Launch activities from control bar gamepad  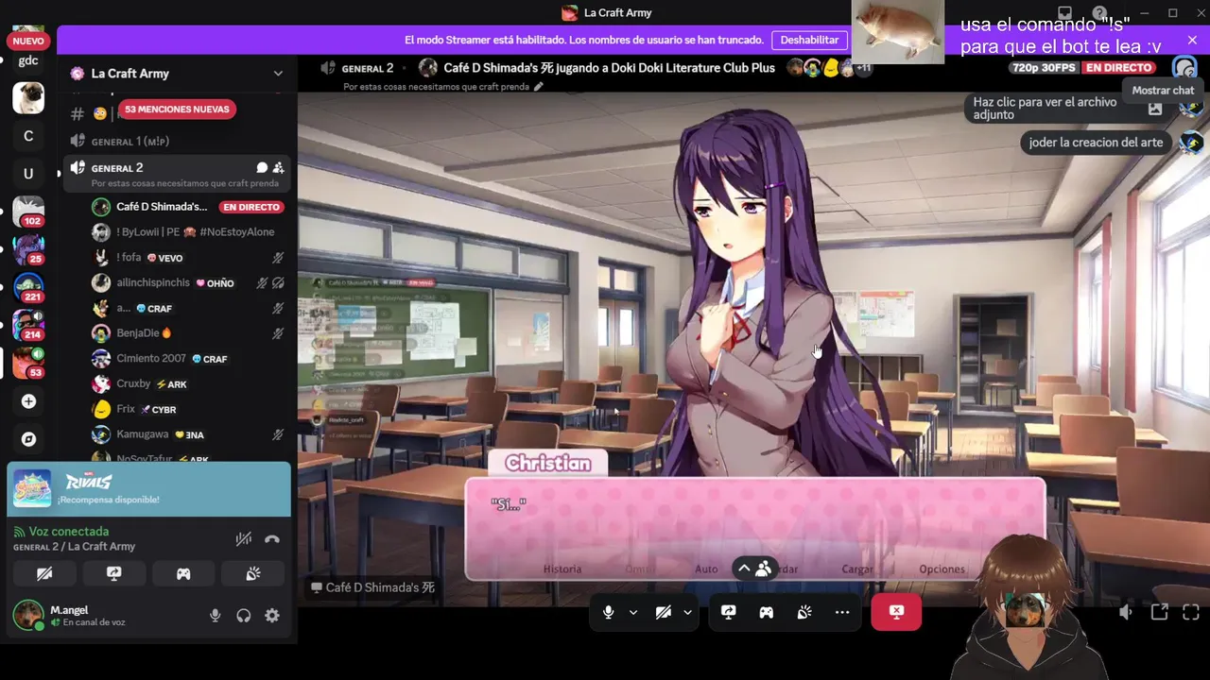pos(767,612)
